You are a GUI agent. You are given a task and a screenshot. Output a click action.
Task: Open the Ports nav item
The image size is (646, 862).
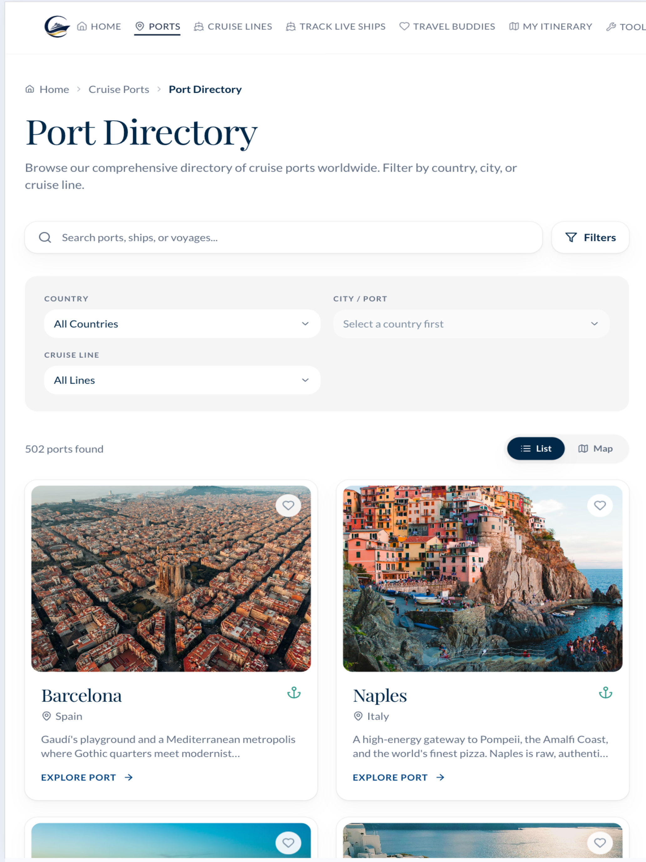[x=157, y=27]
